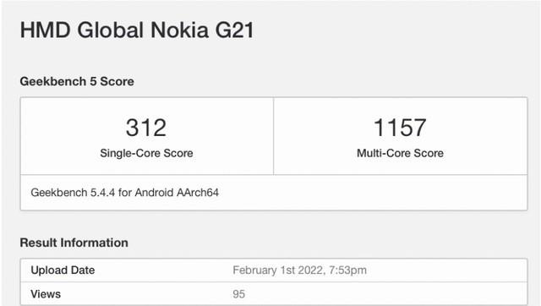Viewport: 541px width, 306px height.
Task: Click the multi-core score 1157
Action: [400, 128]
